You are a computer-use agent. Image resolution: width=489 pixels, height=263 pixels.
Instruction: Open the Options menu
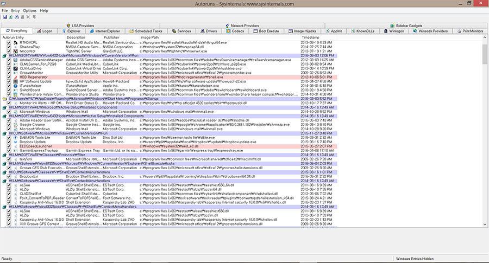30,11
